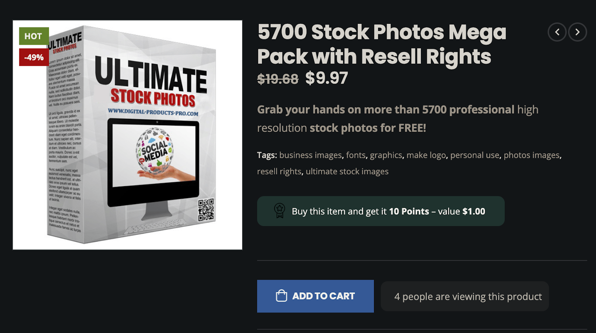Click the rosette reward icon beside points offer
The width and height of the screenshot is (596, 333).
click(x=279, y=211)
